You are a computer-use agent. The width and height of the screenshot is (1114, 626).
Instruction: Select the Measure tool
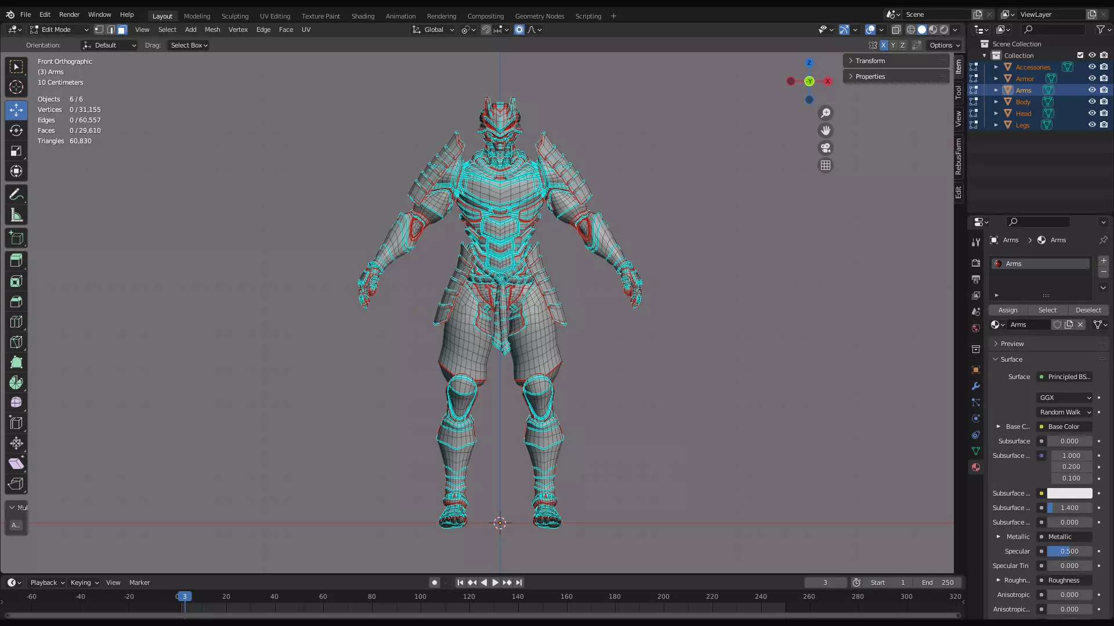tap(16, 216)
